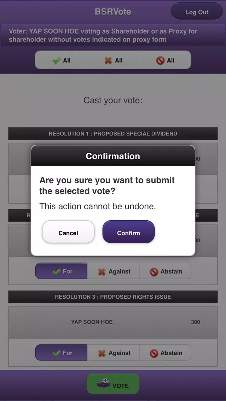Select green checkmark All option
The height and width of the screenshot is (401, 226).
click(x=61, y=60)
